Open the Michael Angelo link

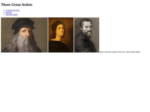coord(12,15)
